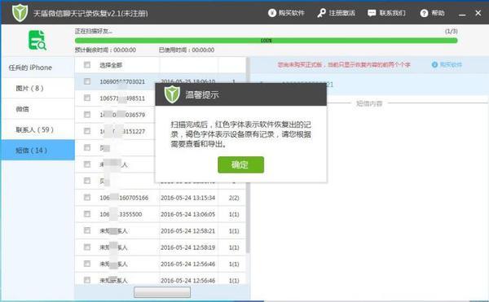Check the box for row ending 036579
This screenshot has width=489, height=302.
click(x=87, y=114)
